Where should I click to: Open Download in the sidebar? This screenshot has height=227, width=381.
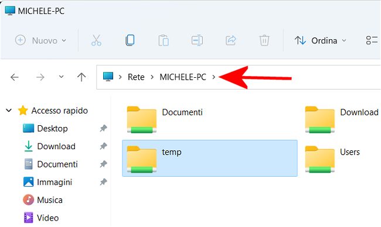coord(50,146)
